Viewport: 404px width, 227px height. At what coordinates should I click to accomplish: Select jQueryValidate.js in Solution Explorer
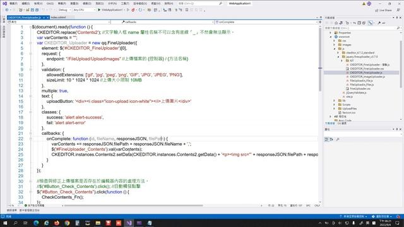(x=356, y=93)
